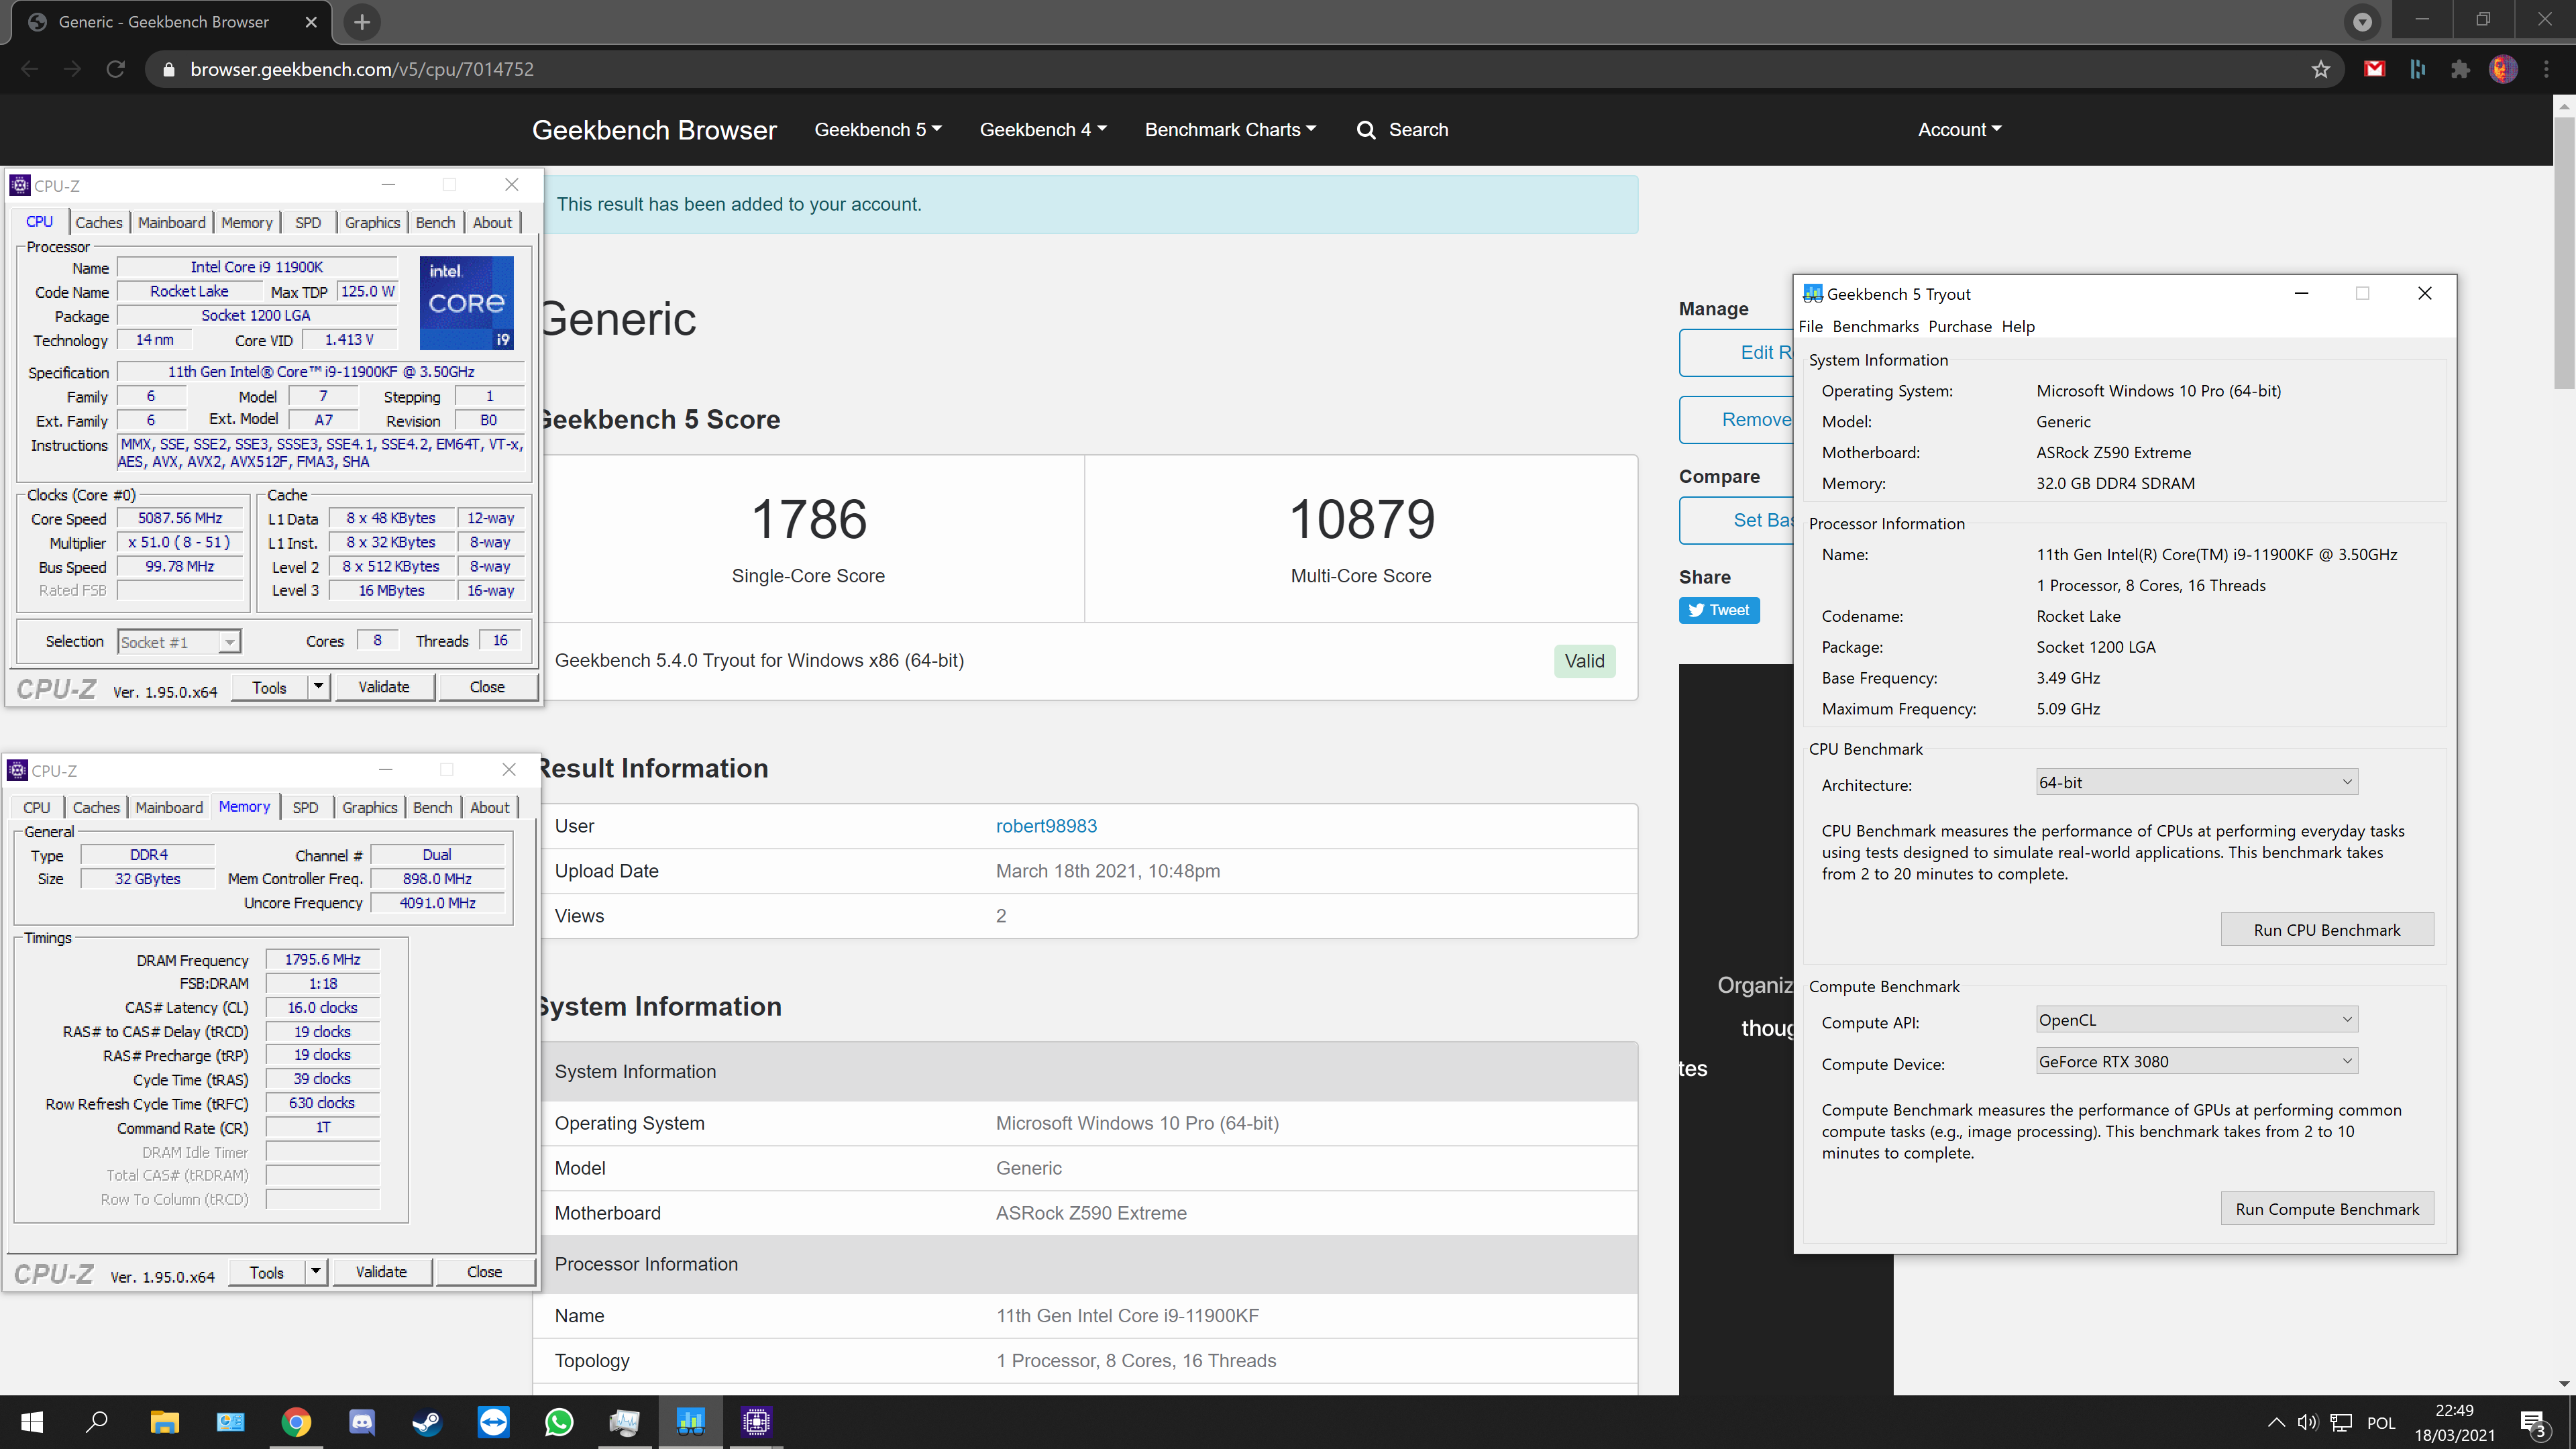Screen dimensions: 2576x1449
Task: Open the Purchase menu in Geekbench 5
Action: point(1959,326)
